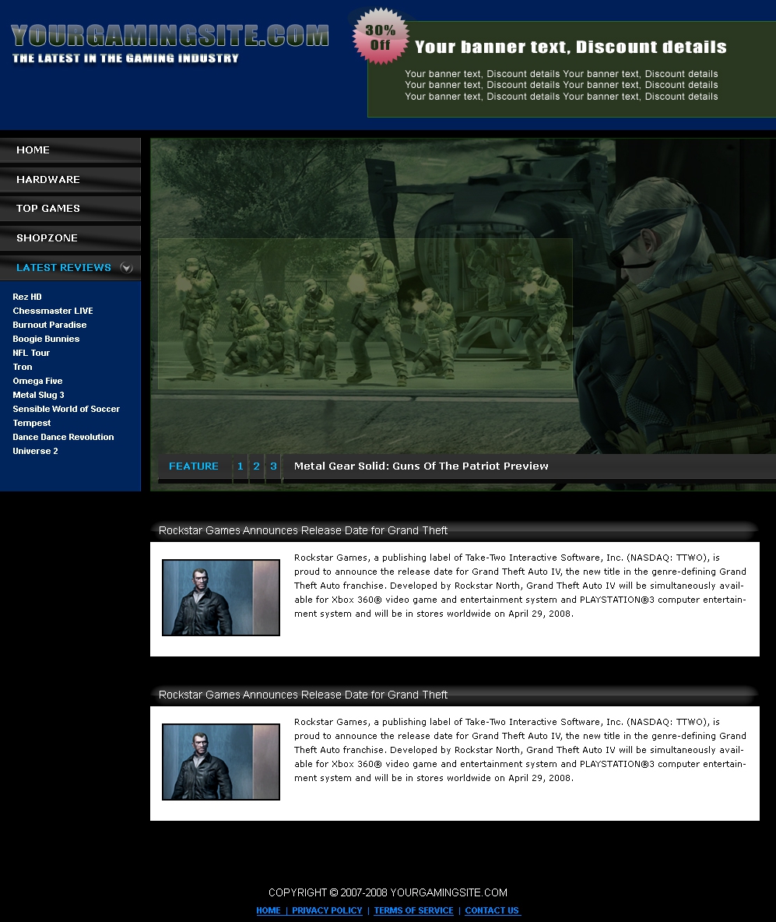The image size is (776, 922).
Task: Click the 30% Off badge
Action: click(381, 37)
